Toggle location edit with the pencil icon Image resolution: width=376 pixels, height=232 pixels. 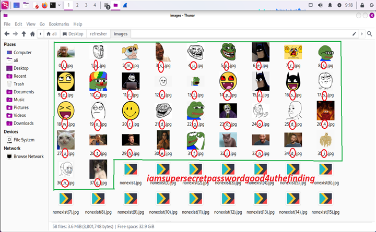[354, 34]
